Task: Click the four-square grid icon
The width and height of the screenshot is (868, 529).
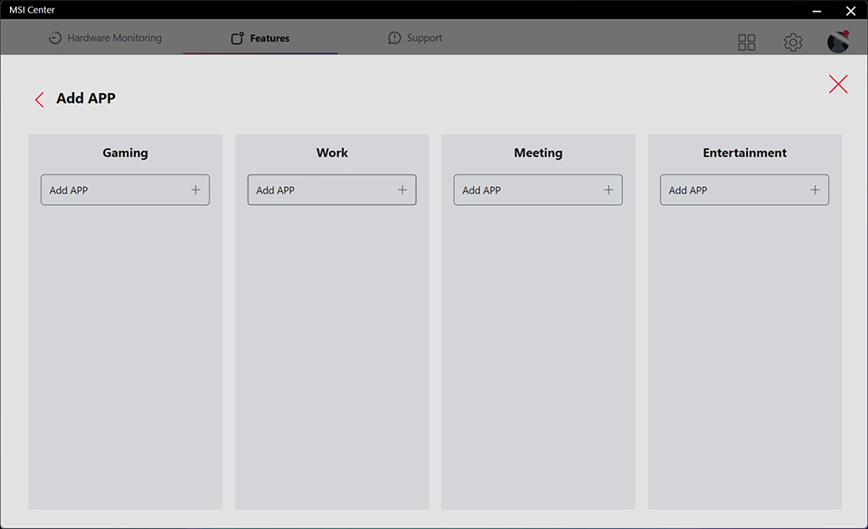Action: (747, 42)
